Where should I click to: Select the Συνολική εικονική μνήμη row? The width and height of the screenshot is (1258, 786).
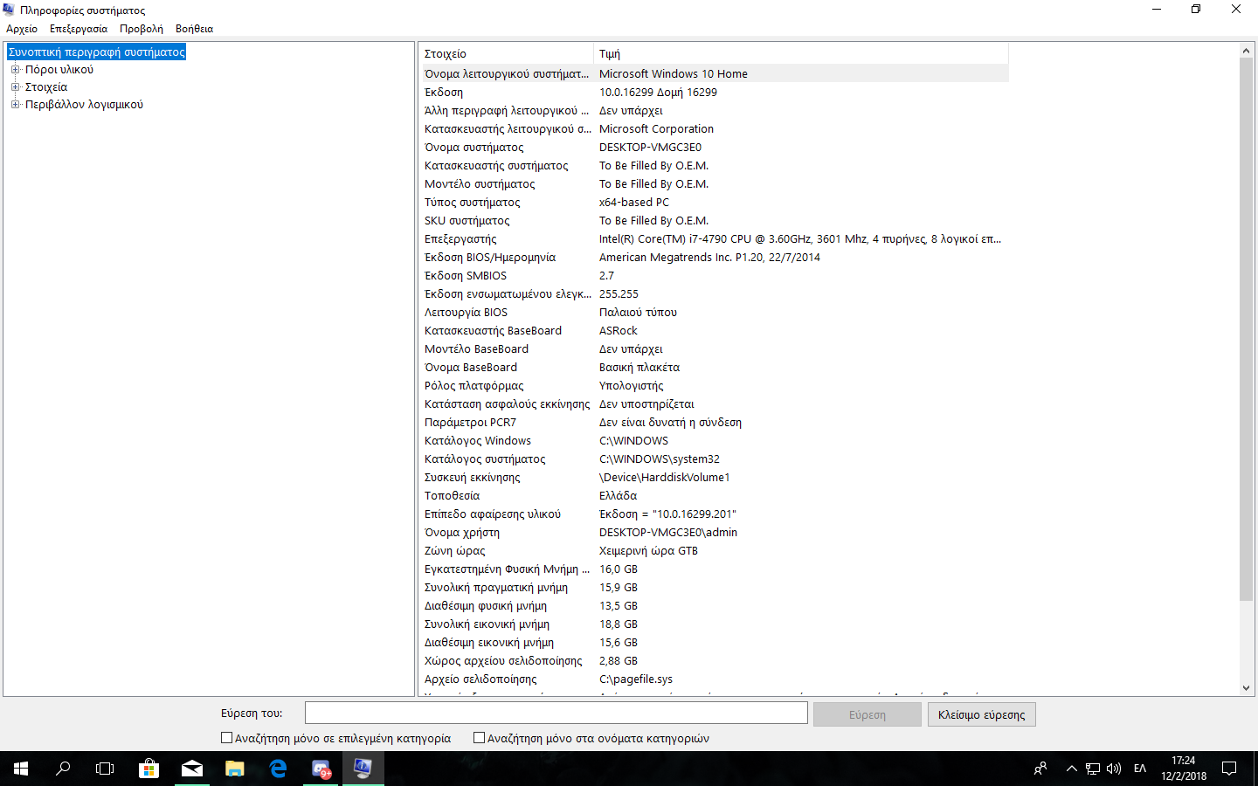tap(714, 624)
